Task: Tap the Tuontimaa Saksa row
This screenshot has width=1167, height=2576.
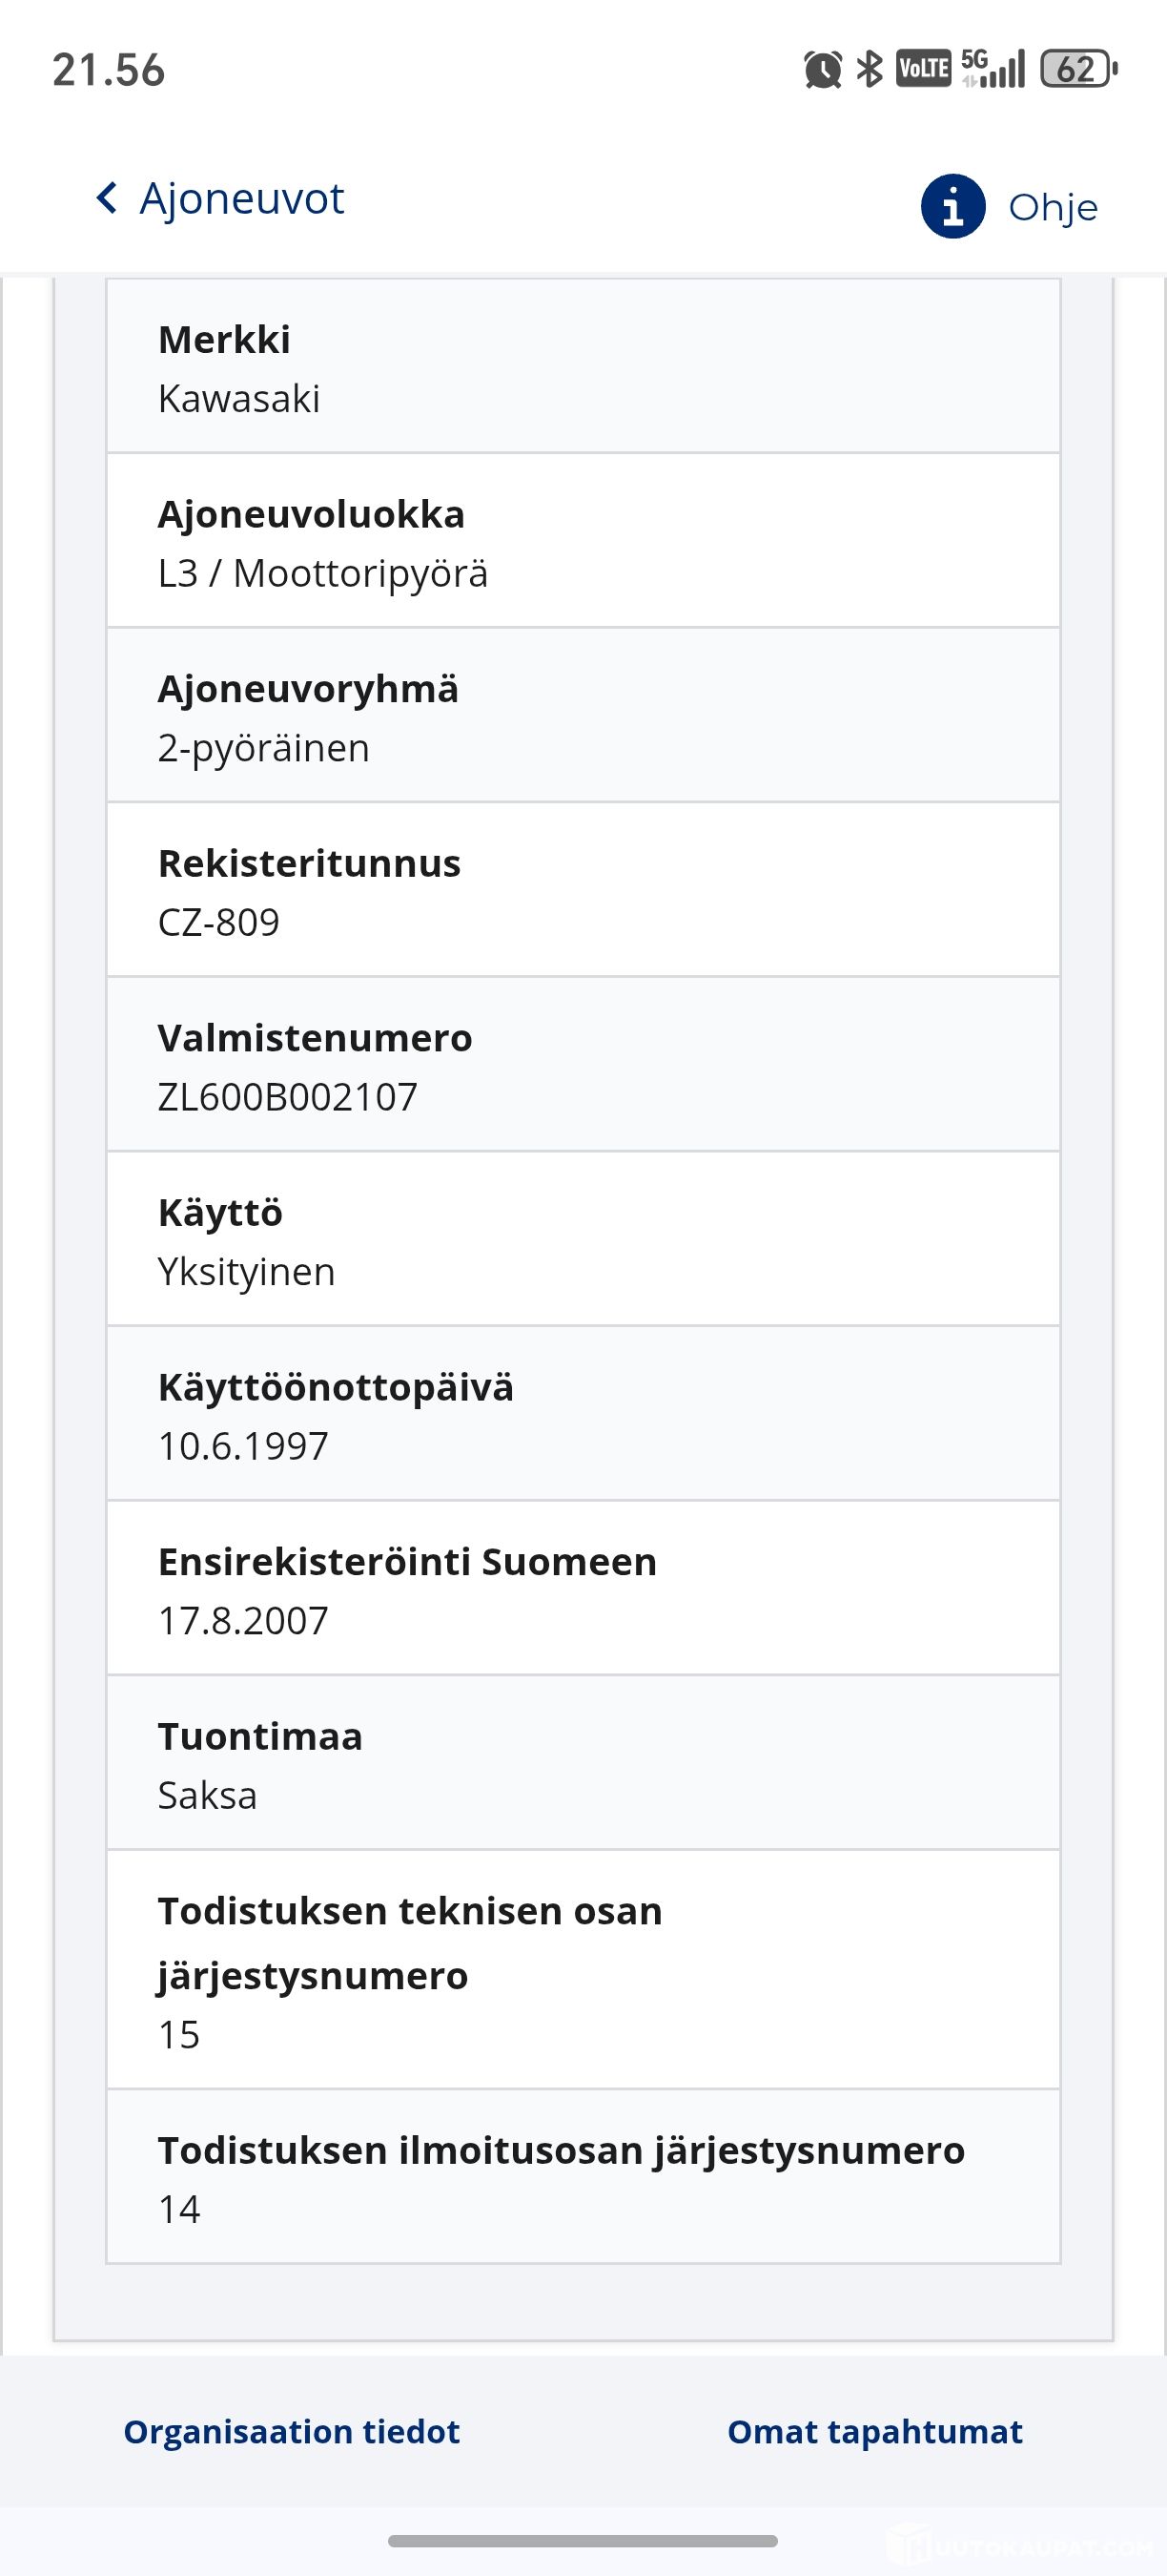Action: click(x=583, y=1764)
